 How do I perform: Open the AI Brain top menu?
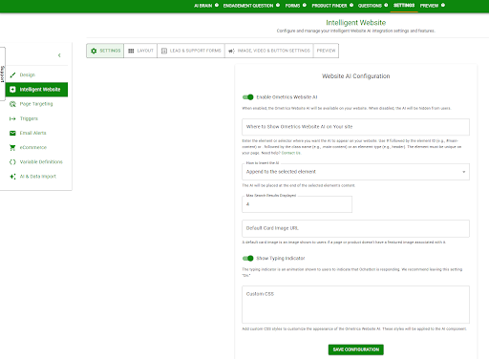click(x=203, y=6)
